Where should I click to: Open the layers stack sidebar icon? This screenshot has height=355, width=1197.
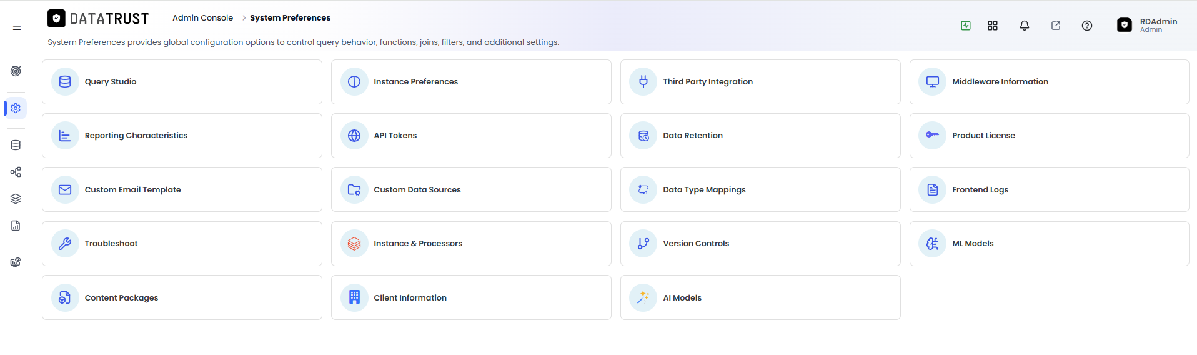16,199
